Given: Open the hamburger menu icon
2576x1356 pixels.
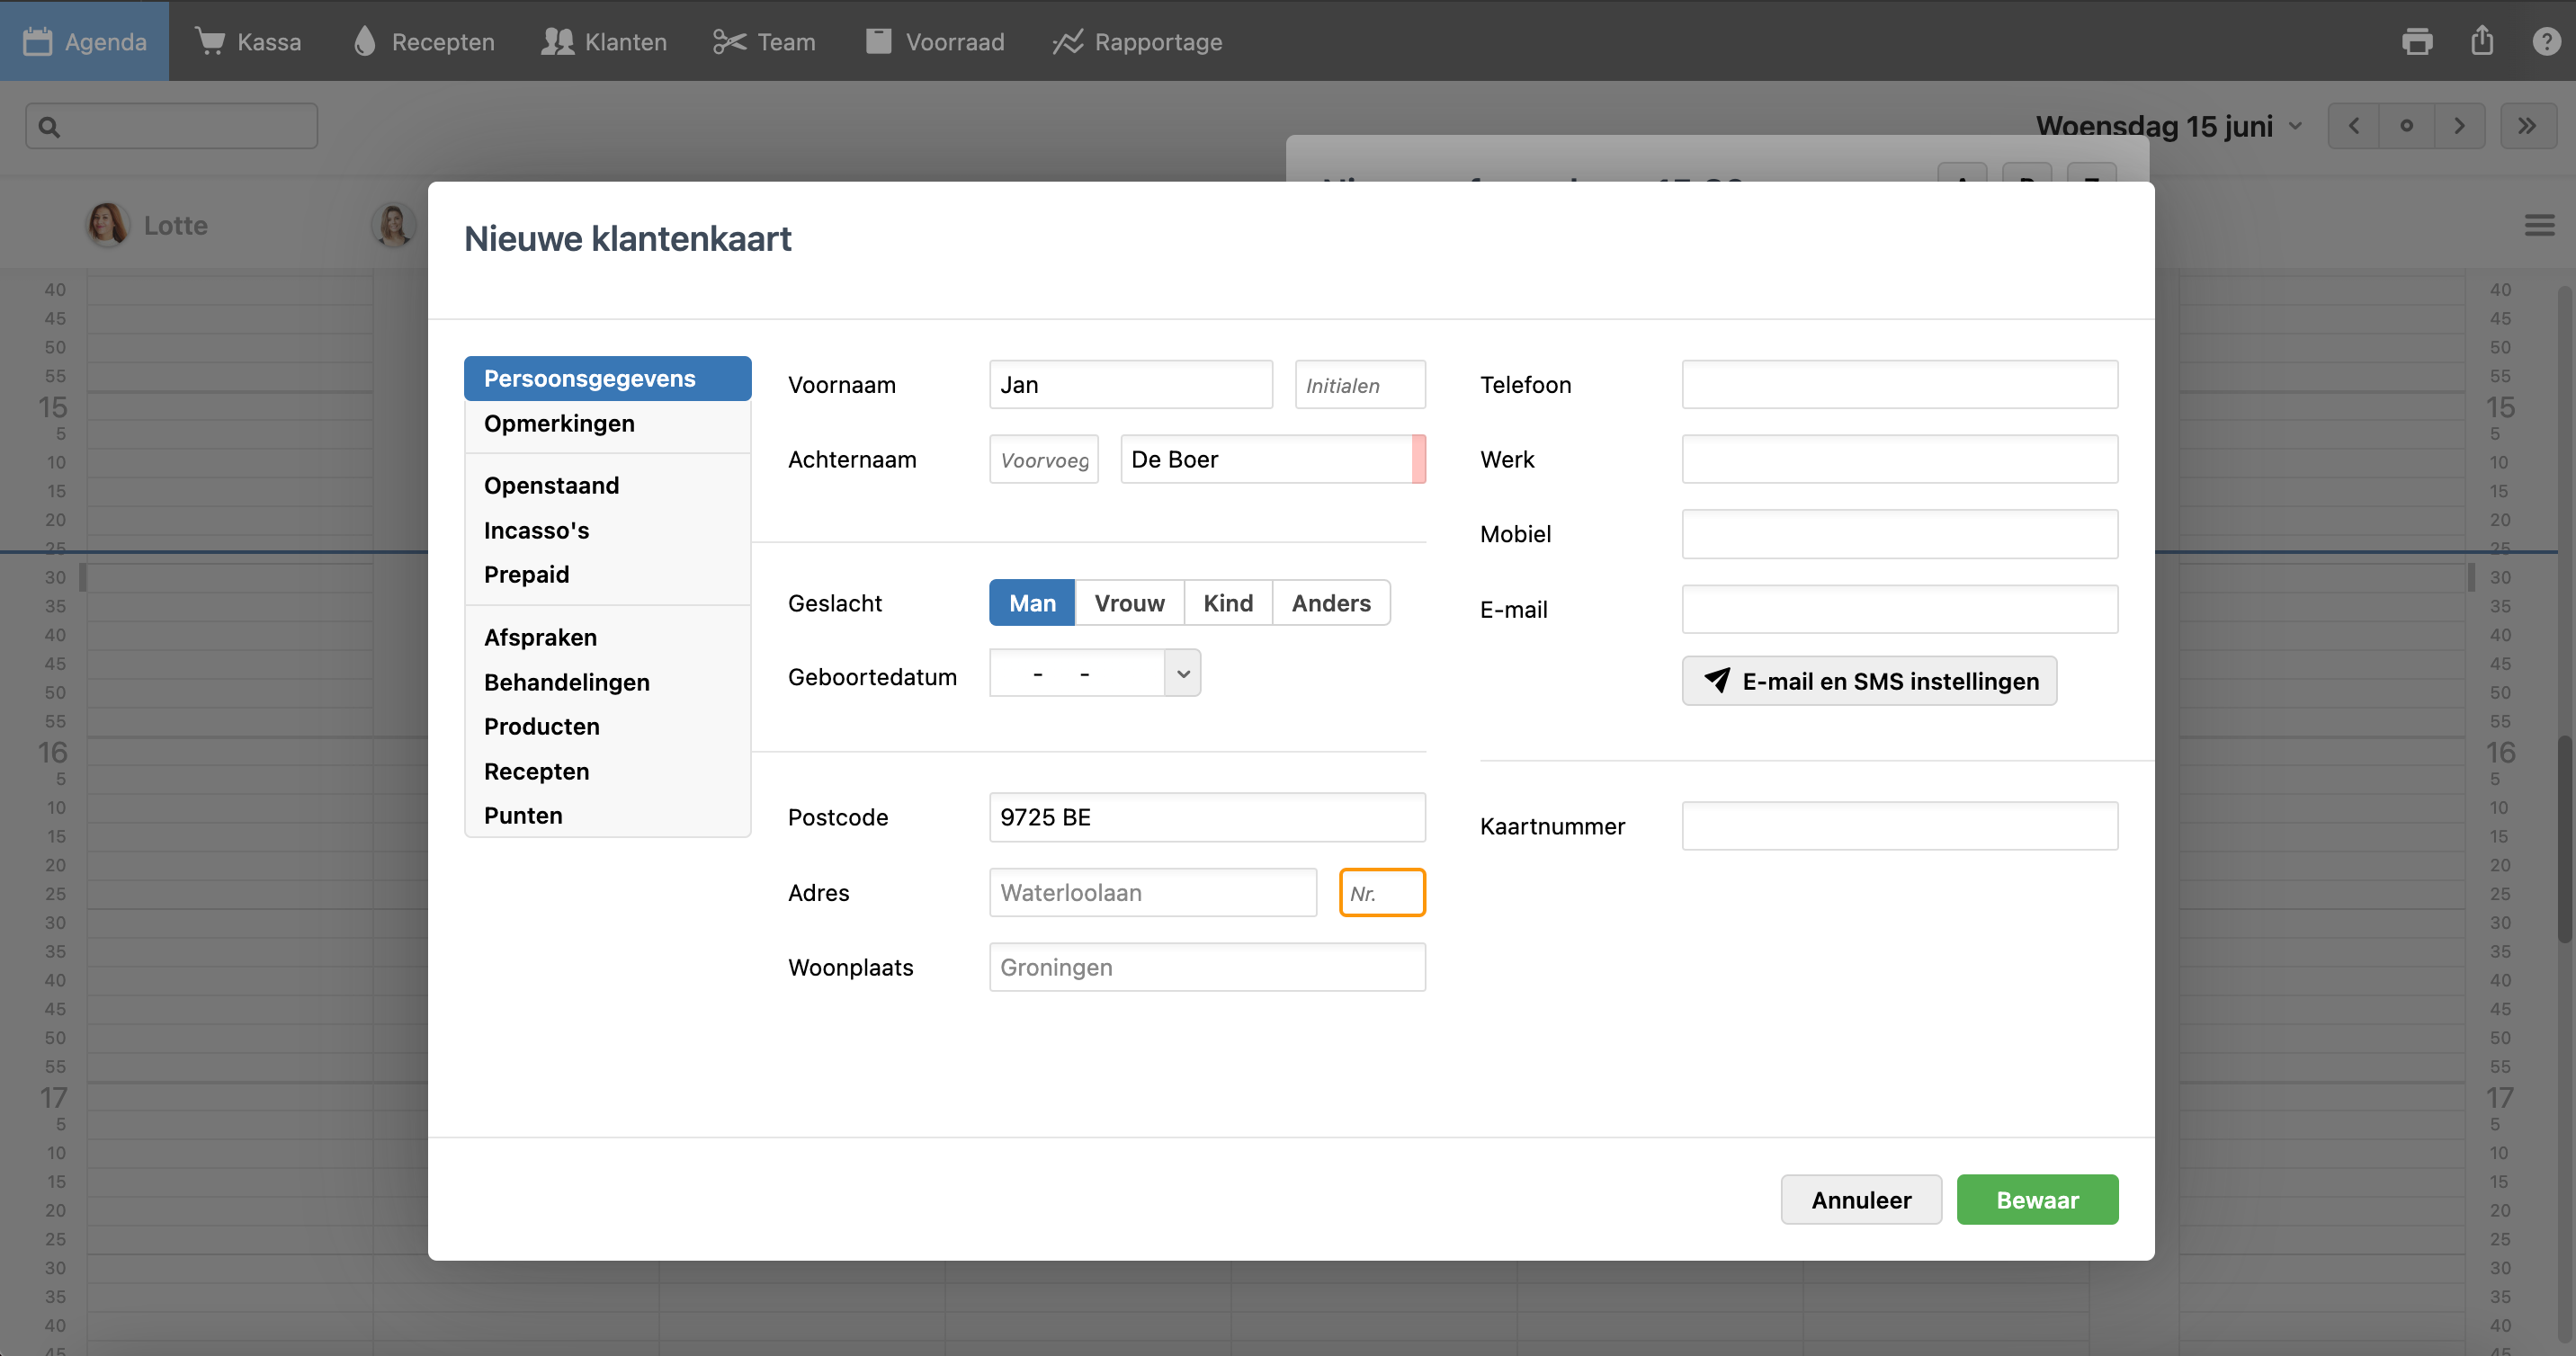Looking at the screenshot, I should click(x=2539, y=225).
